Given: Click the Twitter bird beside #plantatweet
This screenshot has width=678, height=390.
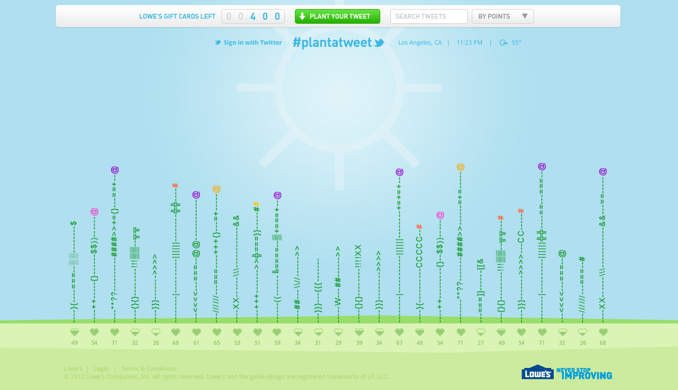Looking at the screenshot, I should pyautogui.click(x=379, y=42).
